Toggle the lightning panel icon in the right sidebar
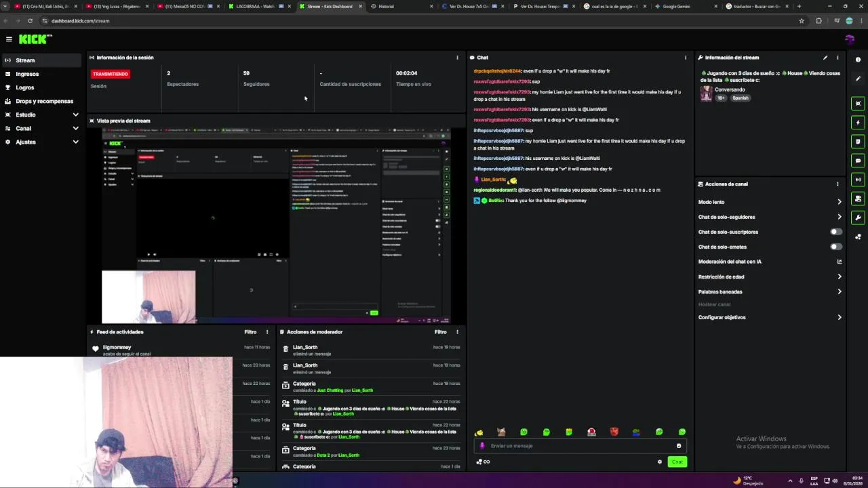The height and width of the screenshot is (488, 868). click(x=858, y=123)
